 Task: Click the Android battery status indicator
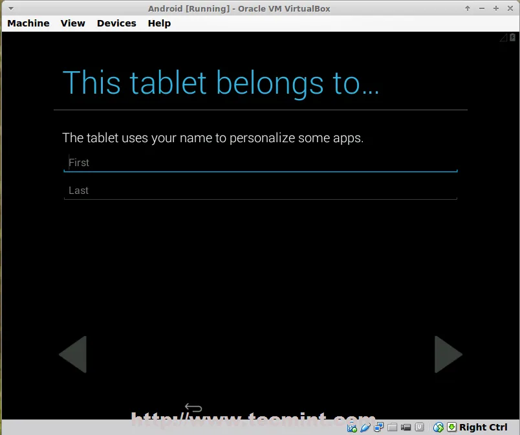click(513, 38)
